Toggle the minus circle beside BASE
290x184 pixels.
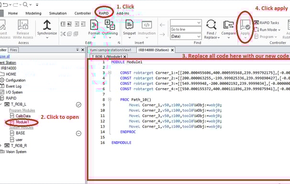coord(78,133)
